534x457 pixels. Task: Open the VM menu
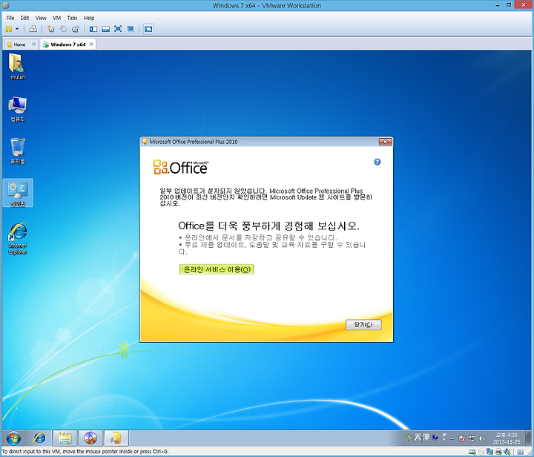(56, 18)
